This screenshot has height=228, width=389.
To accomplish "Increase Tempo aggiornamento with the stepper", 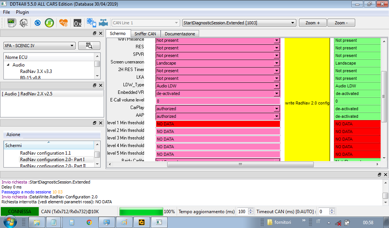I will point(251,209).
